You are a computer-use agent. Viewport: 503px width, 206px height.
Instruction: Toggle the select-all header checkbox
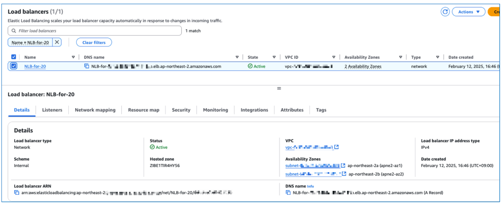point(13,57)
